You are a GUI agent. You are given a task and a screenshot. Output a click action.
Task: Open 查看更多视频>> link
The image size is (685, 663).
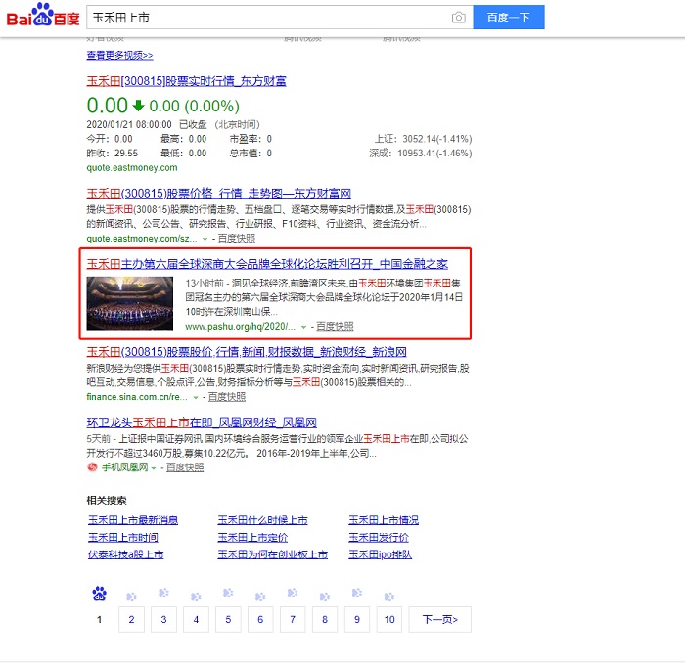tap(119, 55)
